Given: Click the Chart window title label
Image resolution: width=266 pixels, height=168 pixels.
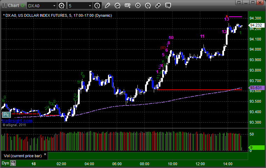Looking at the screenshot, I should click(14, 6).
